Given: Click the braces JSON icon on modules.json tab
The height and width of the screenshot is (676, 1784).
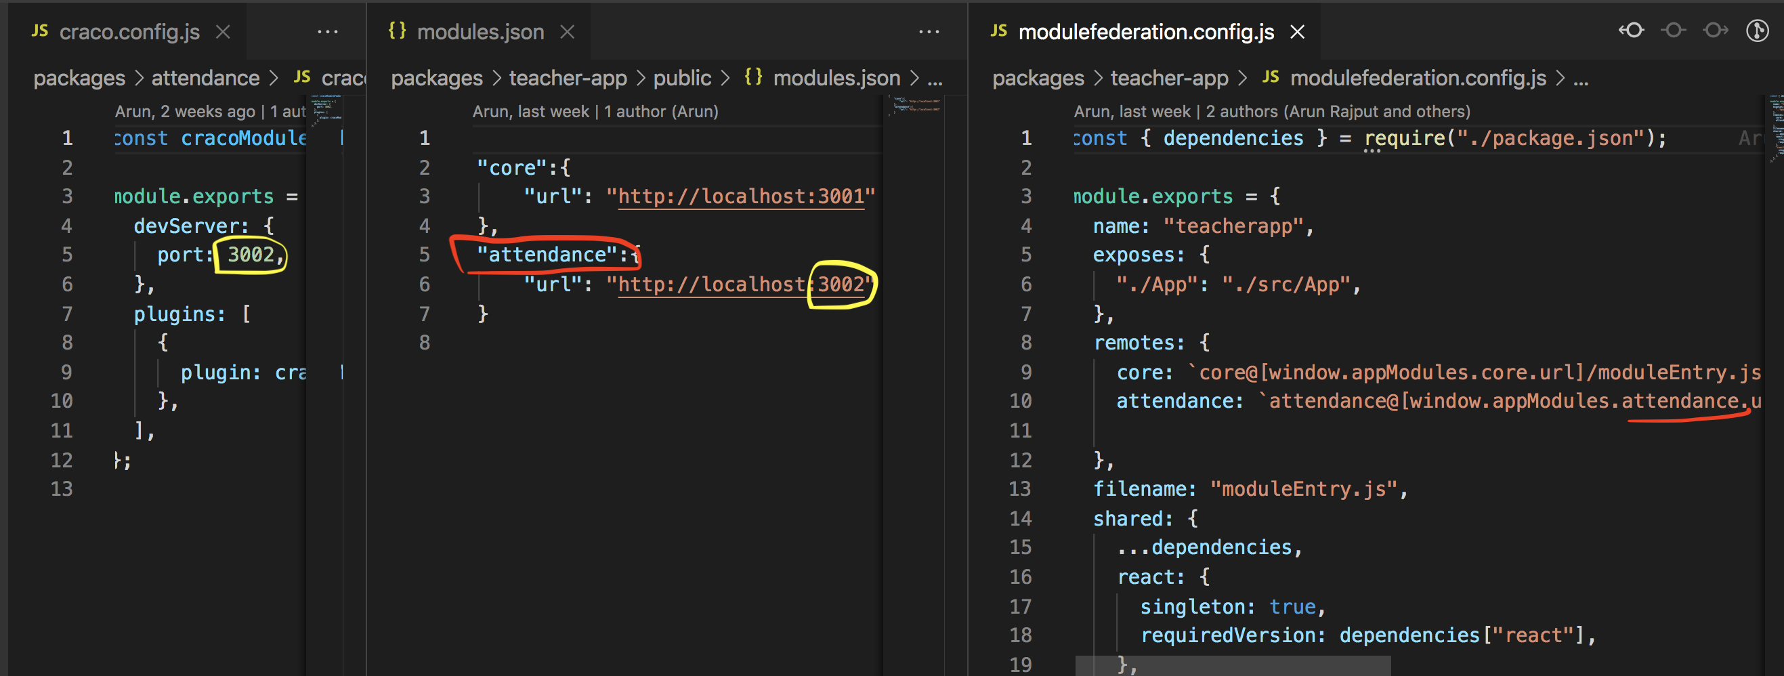Looking at the screenshot, I should (x=397, y=30).
